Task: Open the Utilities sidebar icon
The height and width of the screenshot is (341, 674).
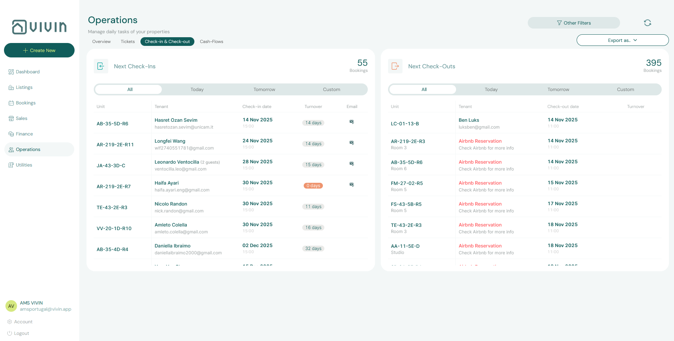Action: tap(11, 165)
